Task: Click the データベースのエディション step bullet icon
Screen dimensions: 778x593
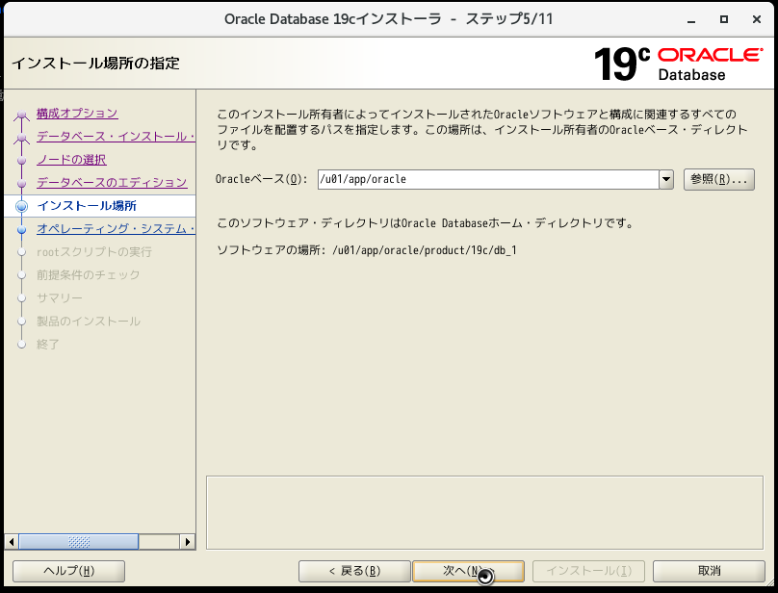Action: click(x=21, y=184)
